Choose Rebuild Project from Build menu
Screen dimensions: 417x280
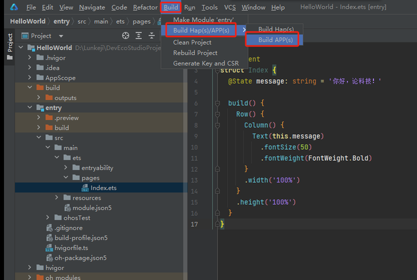point(204,53)
